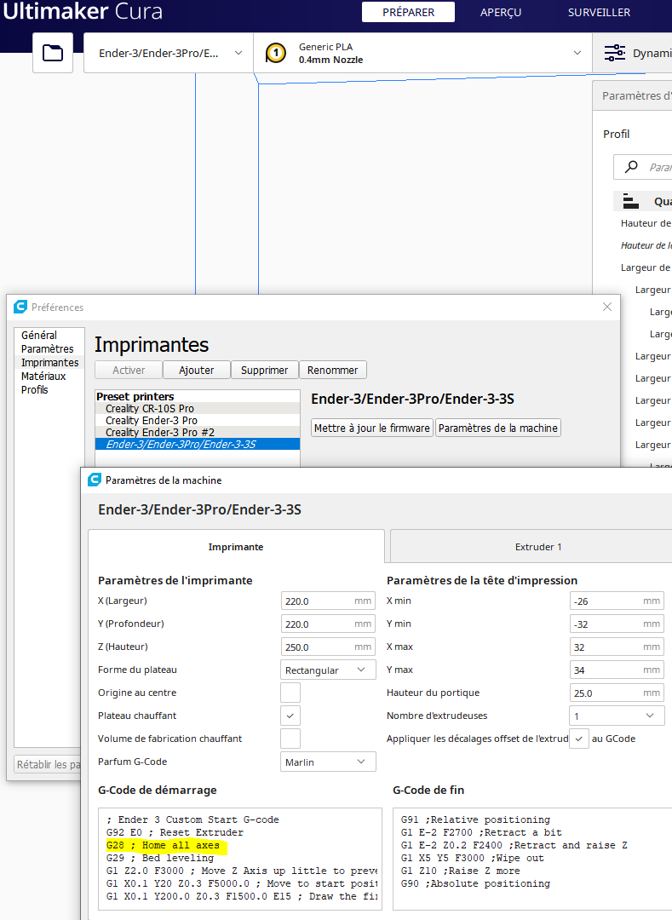Open Parfum G-Code Marlin dropdown

click(x=328, y=762)
